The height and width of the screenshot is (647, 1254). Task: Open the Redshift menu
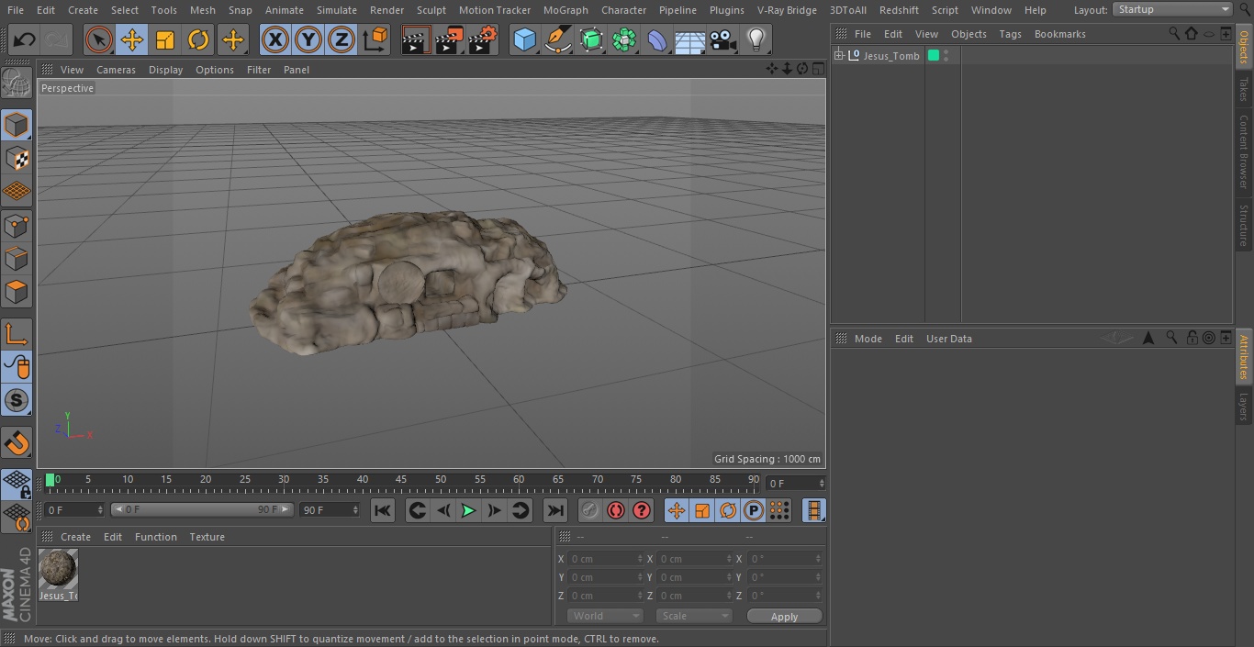coord(899,10)
